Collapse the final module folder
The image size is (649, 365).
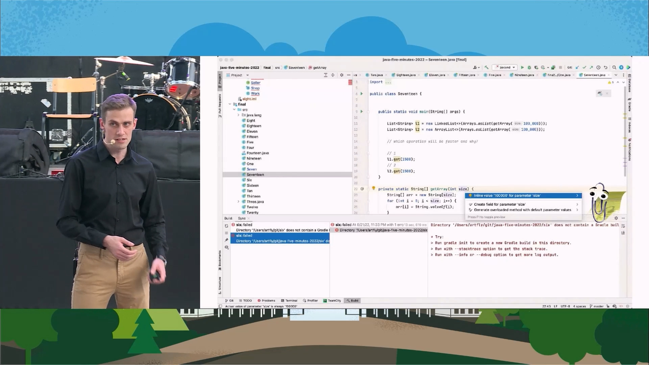(x=230, y=104)
